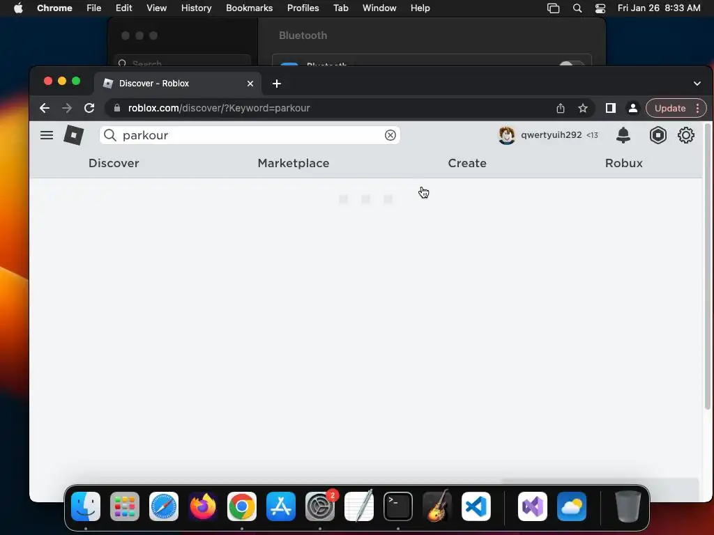
Task: Open App Store from the Dock
Action: 281,506
